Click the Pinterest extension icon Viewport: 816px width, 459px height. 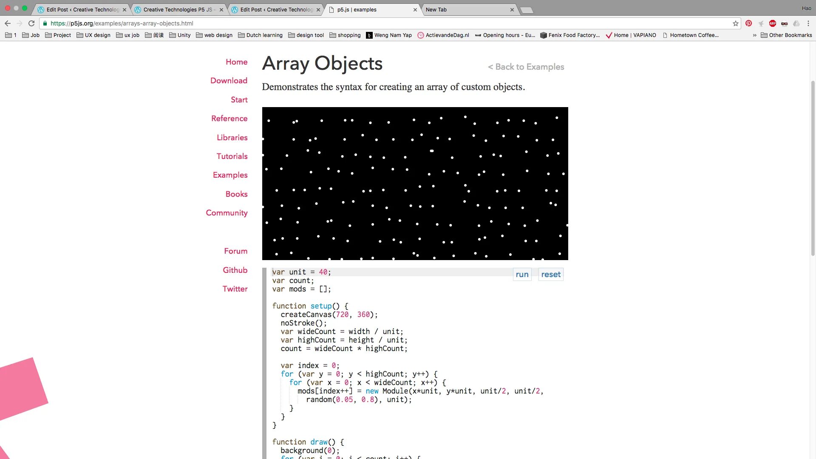tap(748, 23)
